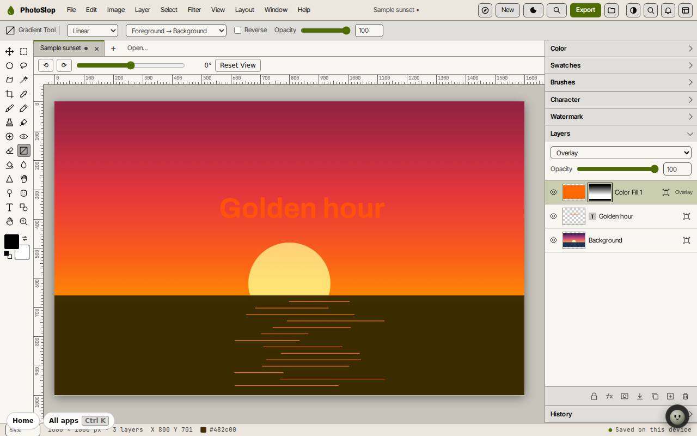
Task: Select the Brush tool
Action: (x=9, y=108)
